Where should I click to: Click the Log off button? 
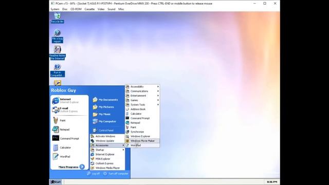pos(94,174)
